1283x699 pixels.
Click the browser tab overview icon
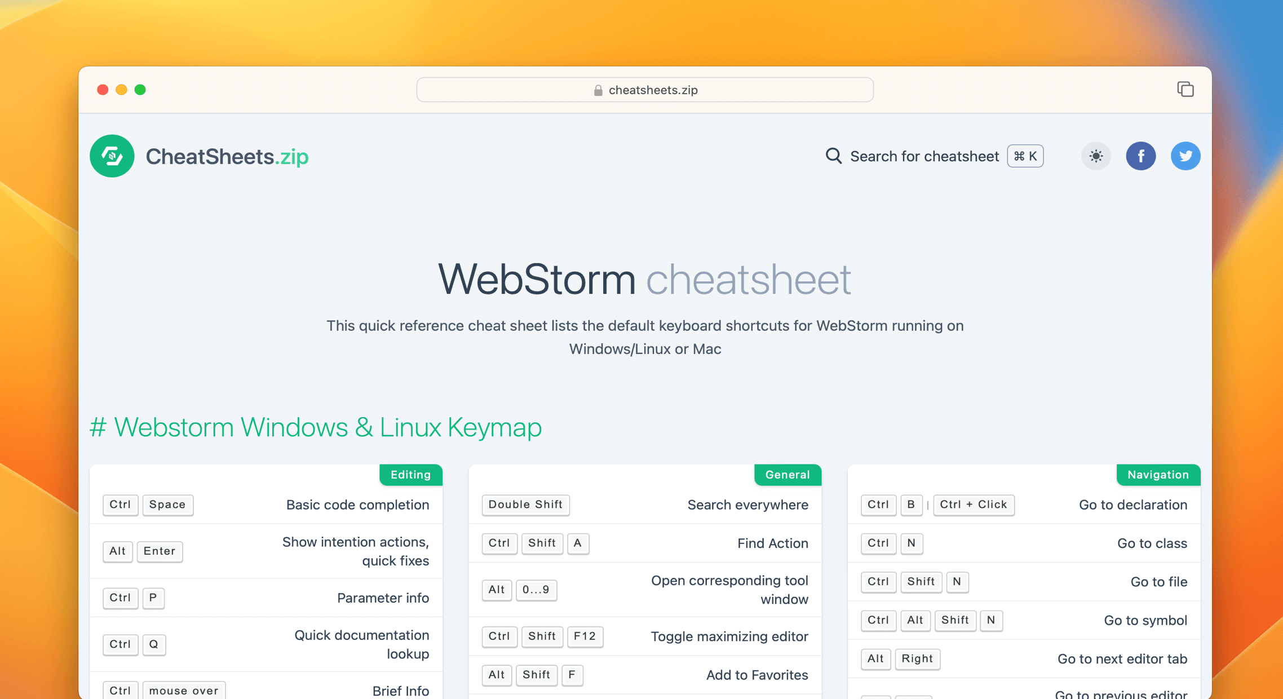coord(1185,89)
